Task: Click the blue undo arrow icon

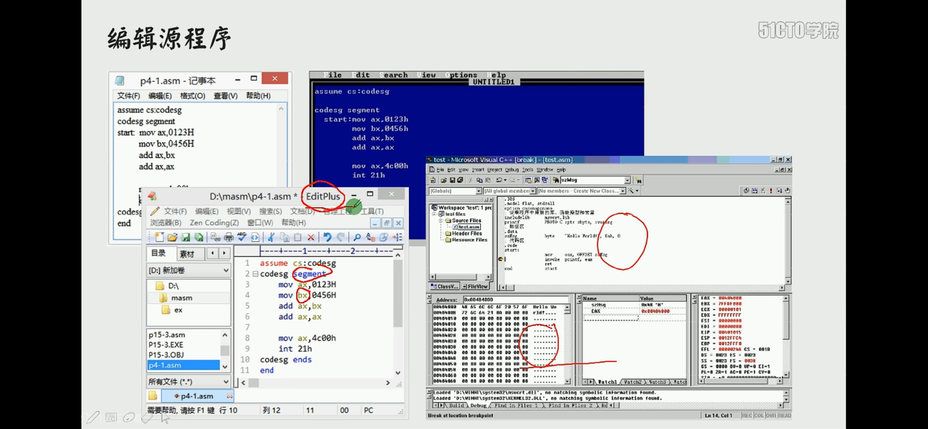Action: click(327, 237)
